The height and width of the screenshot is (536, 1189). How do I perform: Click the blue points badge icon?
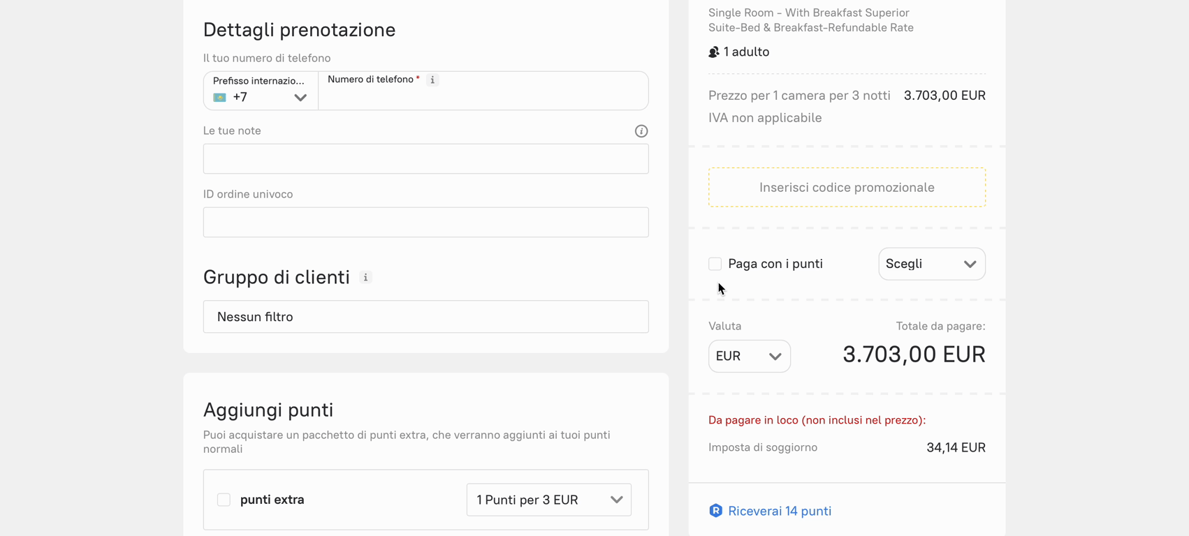(715, 511)
